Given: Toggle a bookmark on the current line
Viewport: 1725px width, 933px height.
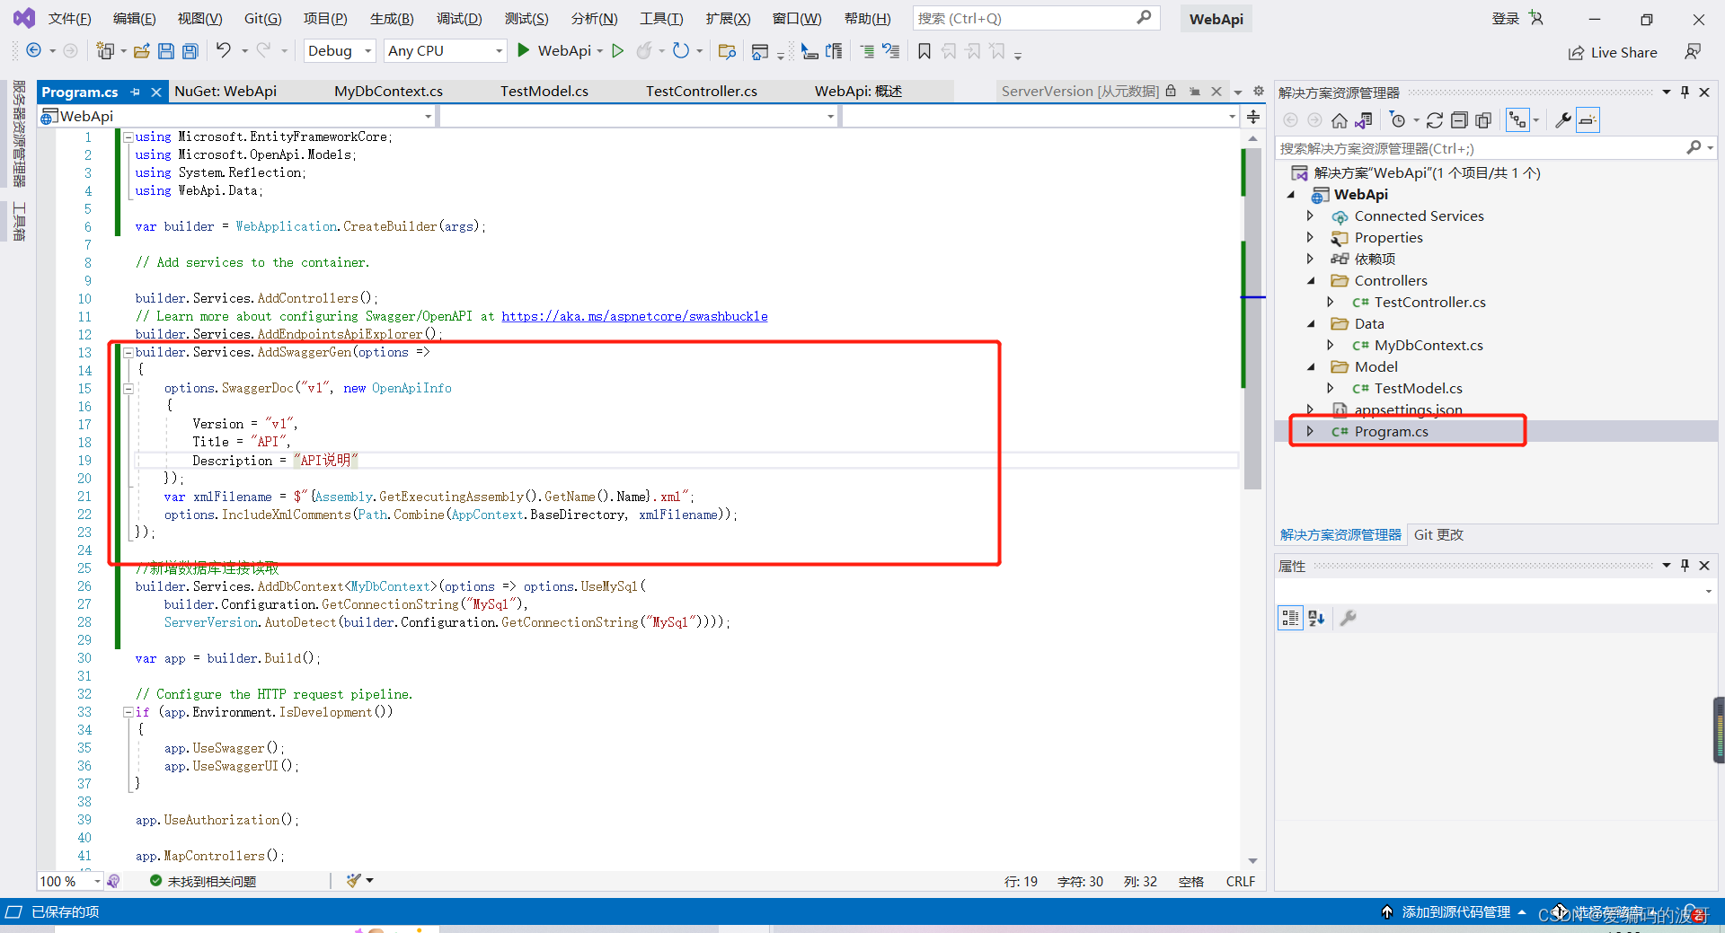Looking at the screenshot, I should tap(925, 51).
